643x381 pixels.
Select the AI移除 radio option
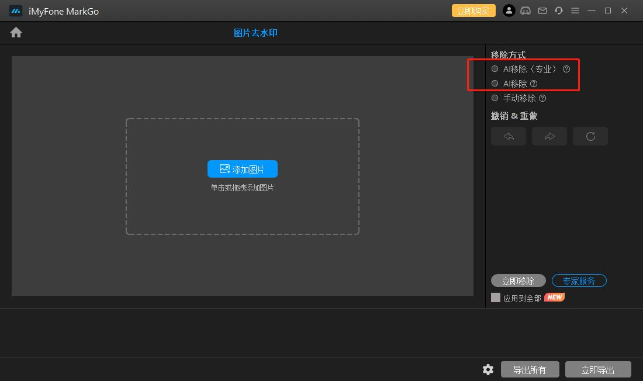pyautogui.click(x=495, y=84)
